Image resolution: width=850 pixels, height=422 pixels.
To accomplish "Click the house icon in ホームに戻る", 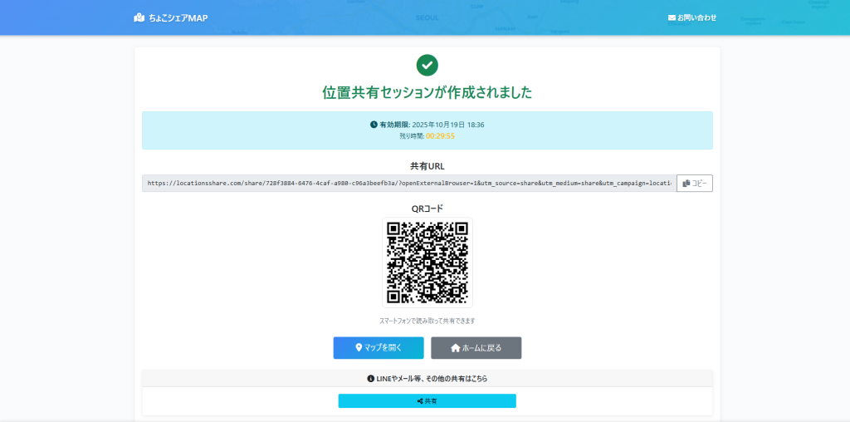I will (x=455, y=348).
